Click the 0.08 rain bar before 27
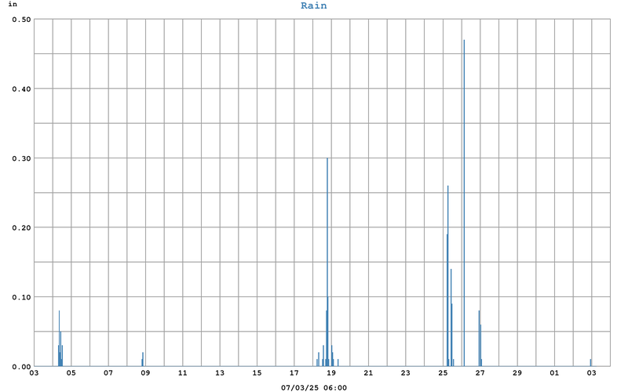Screen dimensions: 628x392 [x=479, y=339]
